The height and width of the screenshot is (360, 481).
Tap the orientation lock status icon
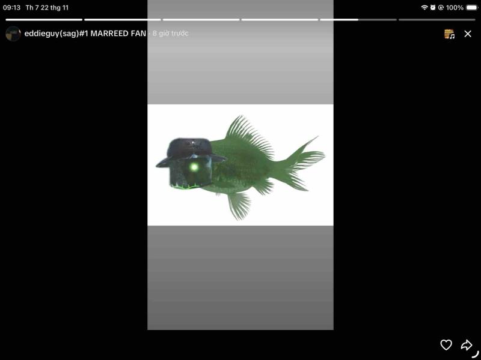point(441,8)
